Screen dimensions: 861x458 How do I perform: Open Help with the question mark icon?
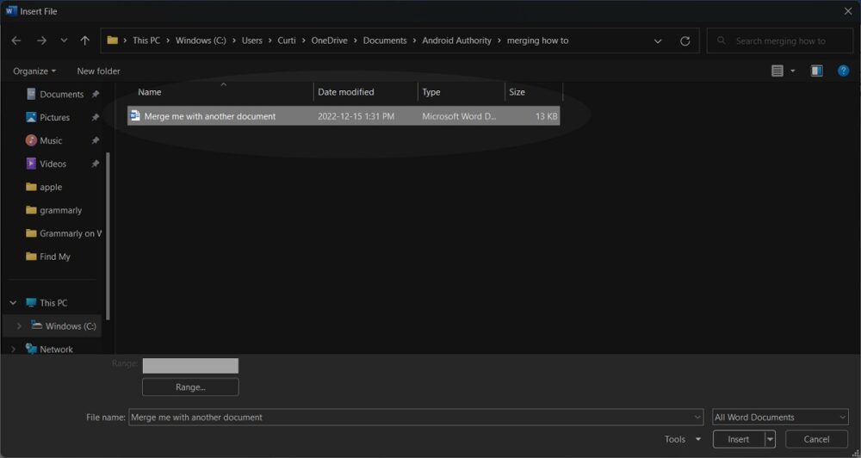coord(844,71)
